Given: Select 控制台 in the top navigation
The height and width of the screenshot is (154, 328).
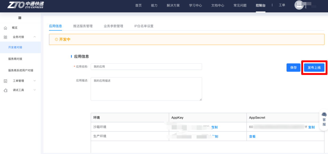Looking at the screenshot, I should pos(260,5).
